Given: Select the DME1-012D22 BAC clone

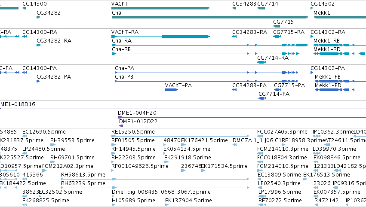Looking at the screenshot, I should pyautogui.click(x=138, y=122).
